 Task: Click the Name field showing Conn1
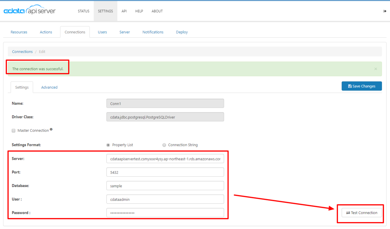click(165, 103)
